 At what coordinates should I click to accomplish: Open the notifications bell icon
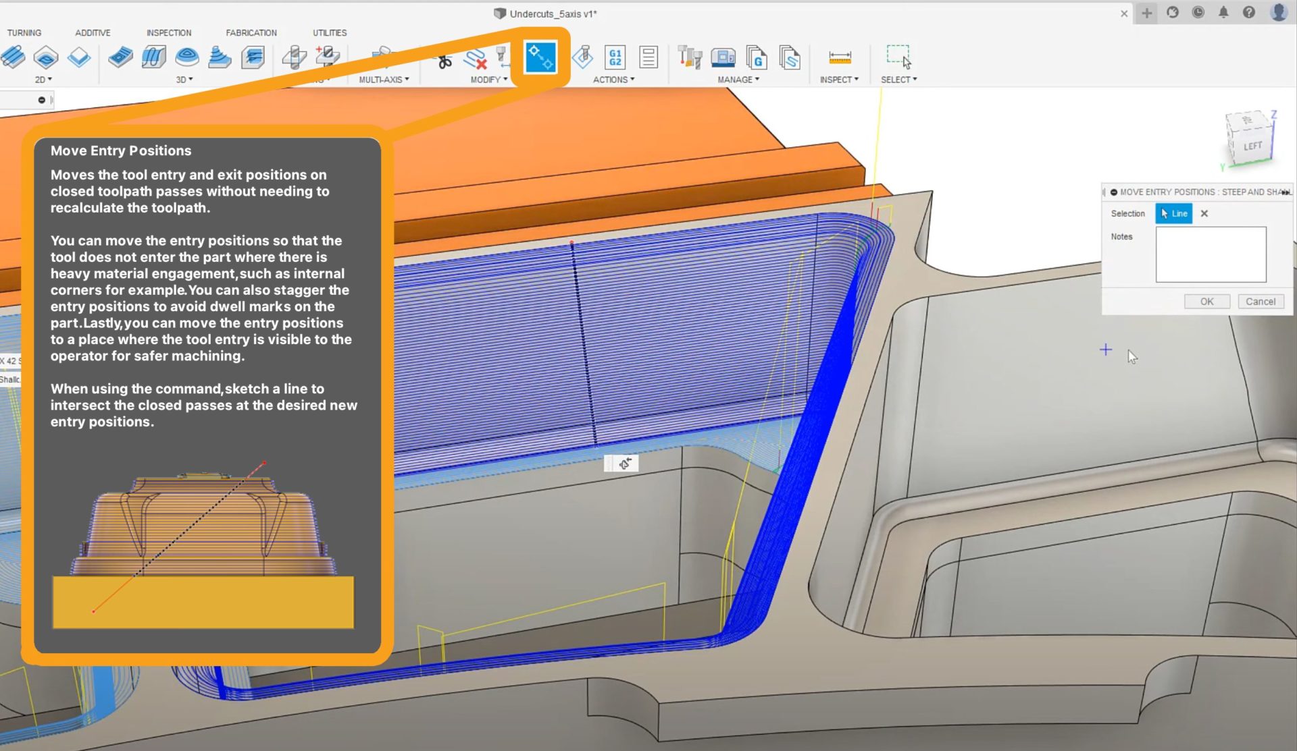pos(1223,12)
